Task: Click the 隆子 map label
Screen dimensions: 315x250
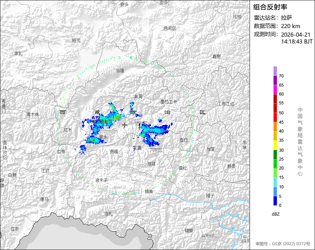Action: click(x=210, y=196)
